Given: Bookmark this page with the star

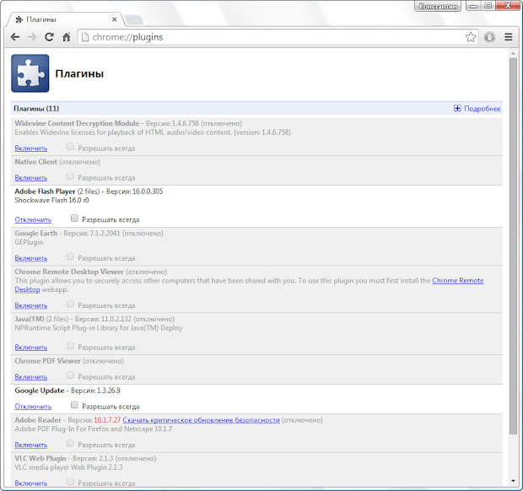Looking at the screenshot, I should click(x=471, y=37).
